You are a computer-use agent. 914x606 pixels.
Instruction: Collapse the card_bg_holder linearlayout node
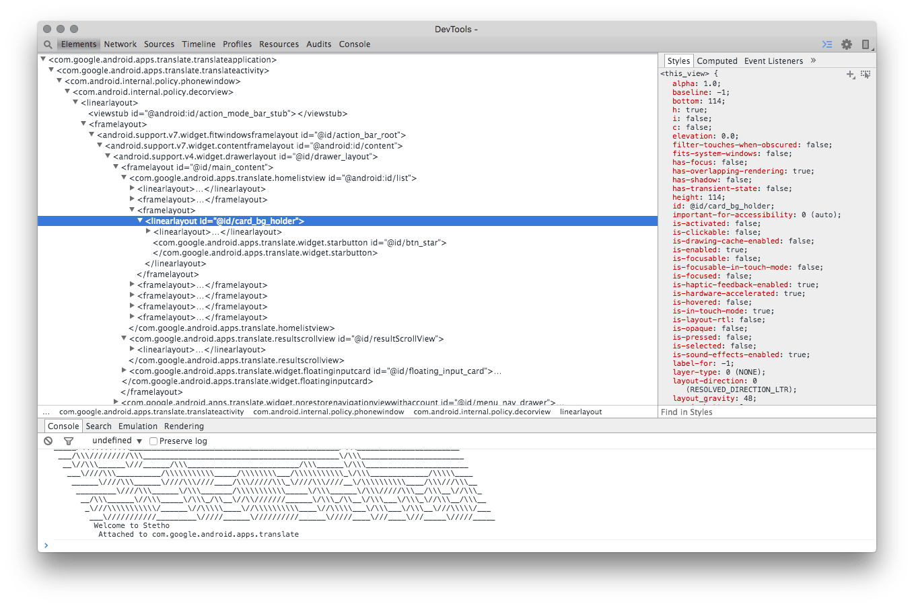click(x=141, y=221)
